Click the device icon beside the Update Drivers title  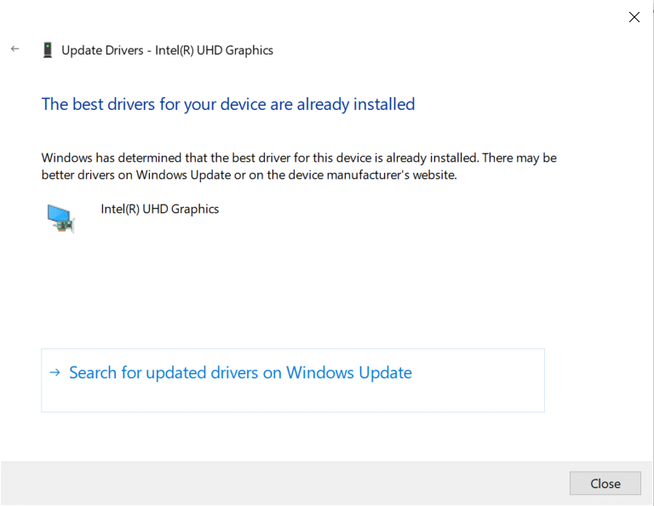tap(48, 50)
